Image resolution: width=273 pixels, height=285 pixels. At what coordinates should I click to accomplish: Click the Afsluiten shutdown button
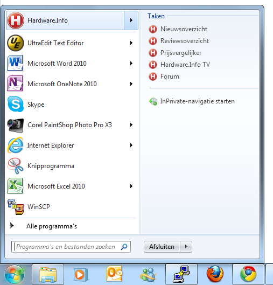click(x=162, y=247)
